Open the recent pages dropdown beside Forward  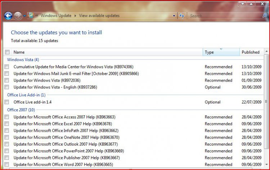[x=24, y=16]
